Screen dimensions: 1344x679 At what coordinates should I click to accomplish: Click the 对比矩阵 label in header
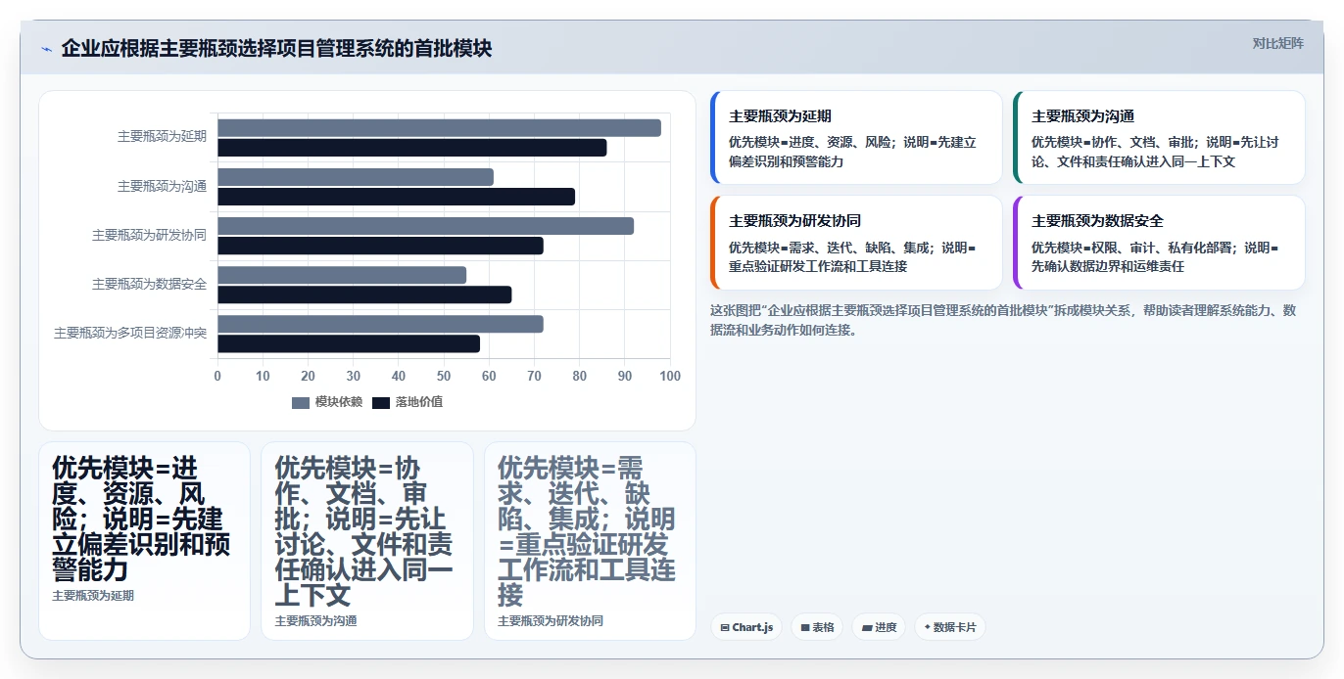pyautogui.click(x=1277, y=43)
